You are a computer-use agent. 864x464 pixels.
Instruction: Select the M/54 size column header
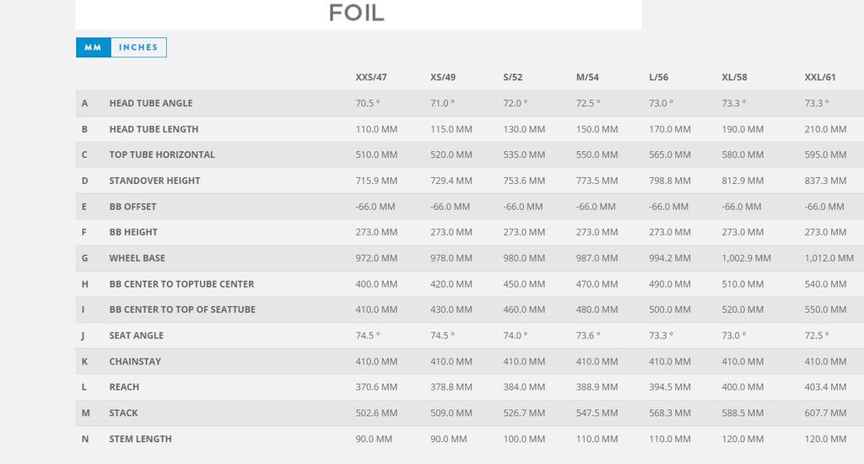tap(587, 77)
